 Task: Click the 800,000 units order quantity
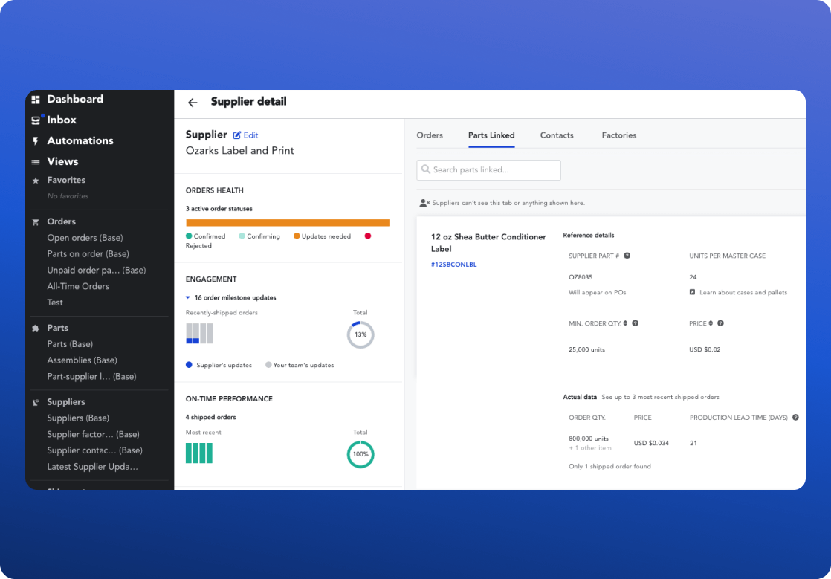click(x=588, y=439)
